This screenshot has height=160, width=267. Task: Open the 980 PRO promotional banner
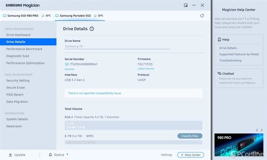(239, 145)
